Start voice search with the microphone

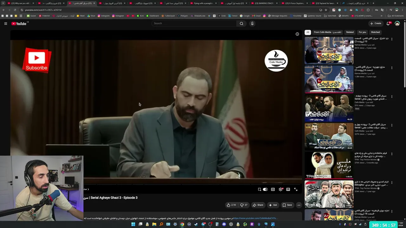(252, 23)
